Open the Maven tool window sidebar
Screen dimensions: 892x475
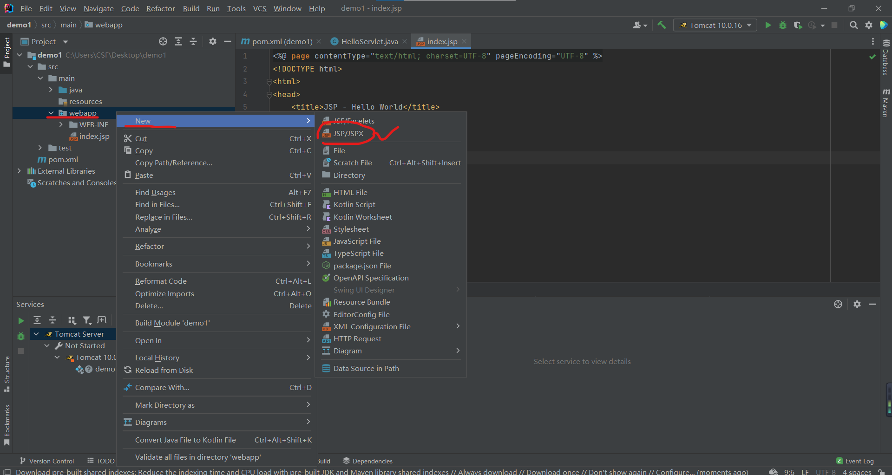[x=886, y=103]
